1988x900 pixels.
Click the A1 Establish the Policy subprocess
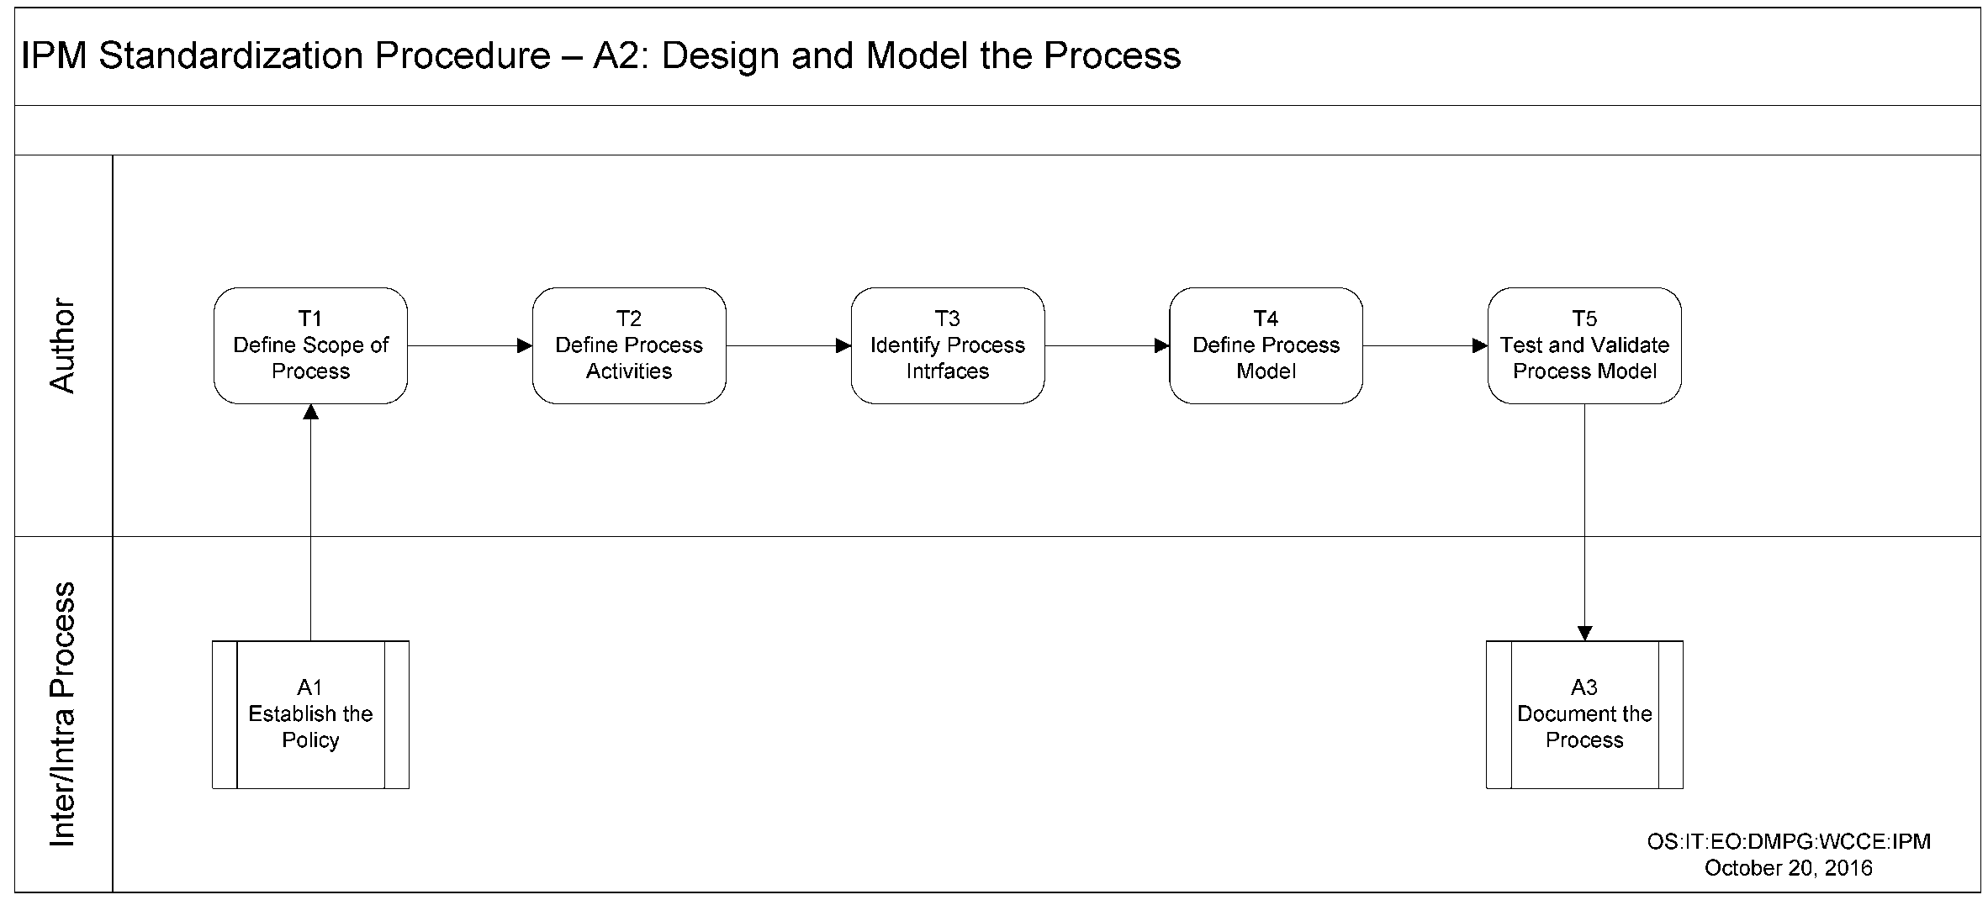pos(310,714)
